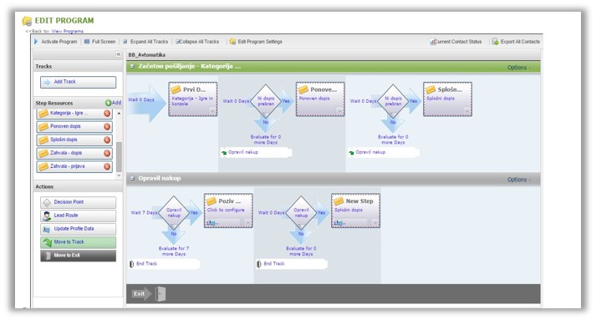Click the second Opravil nakup move-to-track link
The width and height of the screenshot is (596, 320).
coord(384,152)
